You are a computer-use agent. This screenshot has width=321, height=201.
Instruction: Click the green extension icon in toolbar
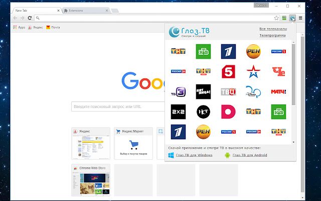pos(284,18)
